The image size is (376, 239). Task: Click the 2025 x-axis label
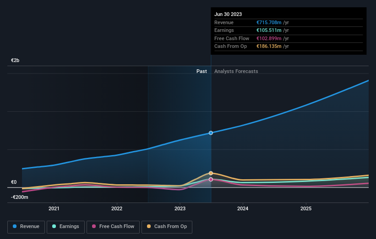tap(306, 208)
